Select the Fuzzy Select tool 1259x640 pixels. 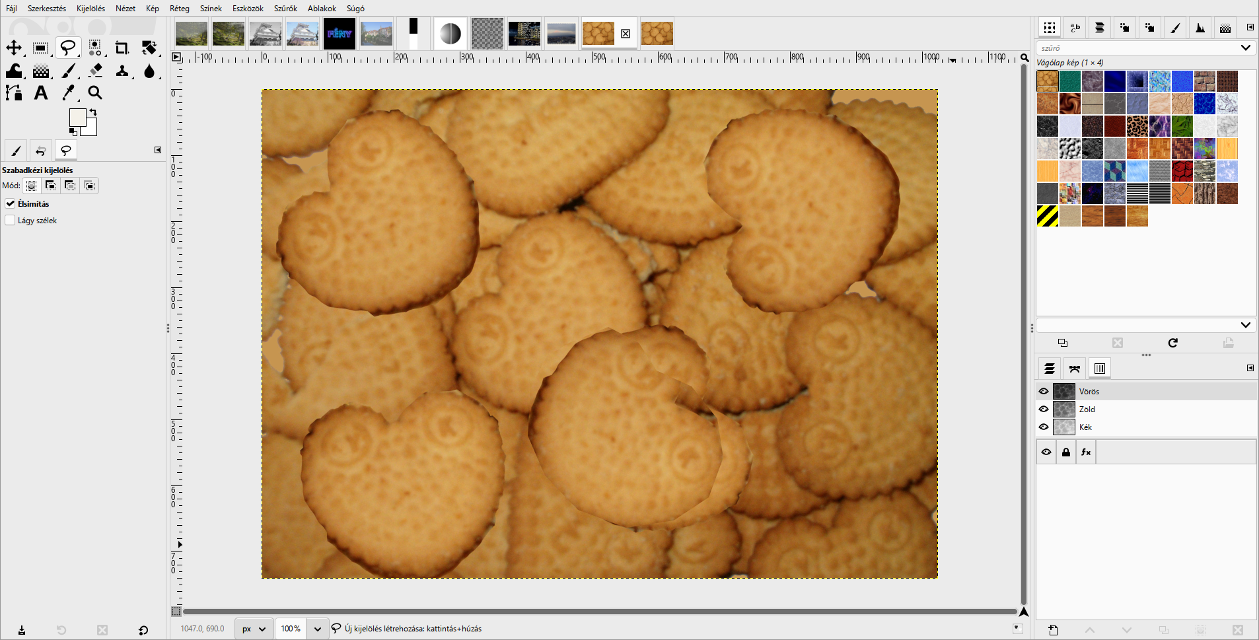pyautogui.click(x=95, y=48)
